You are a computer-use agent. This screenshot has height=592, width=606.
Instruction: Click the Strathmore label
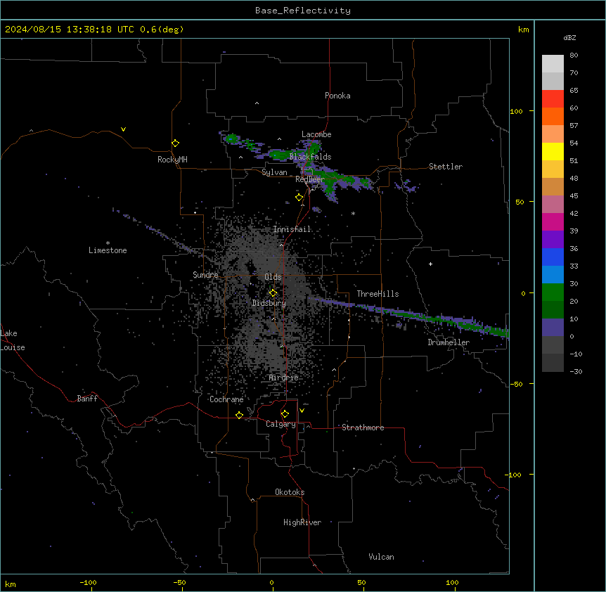[363, 427]
